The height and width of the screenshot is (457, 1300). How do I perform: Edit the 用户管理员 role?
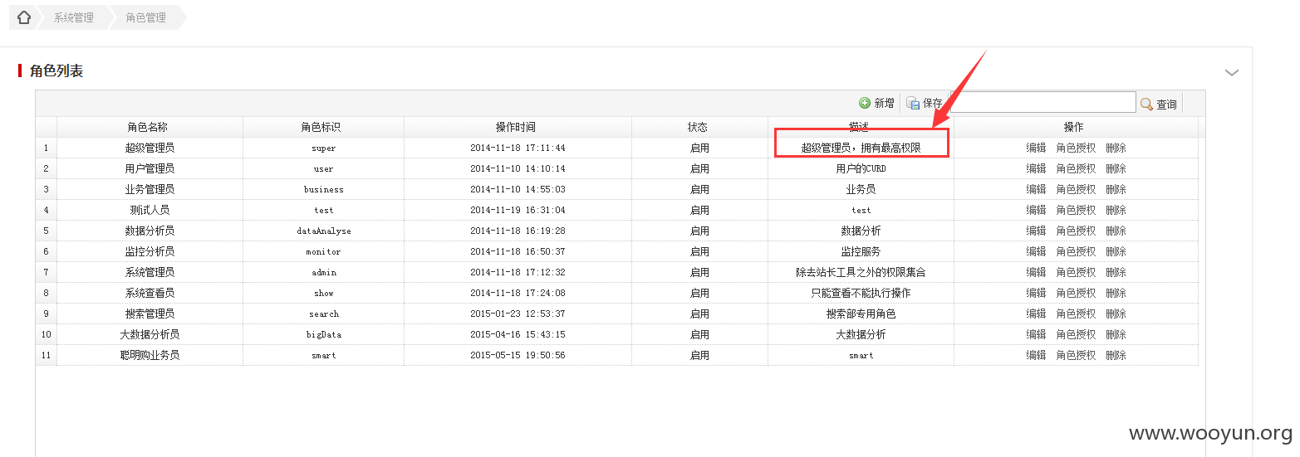pos(1036,168)
